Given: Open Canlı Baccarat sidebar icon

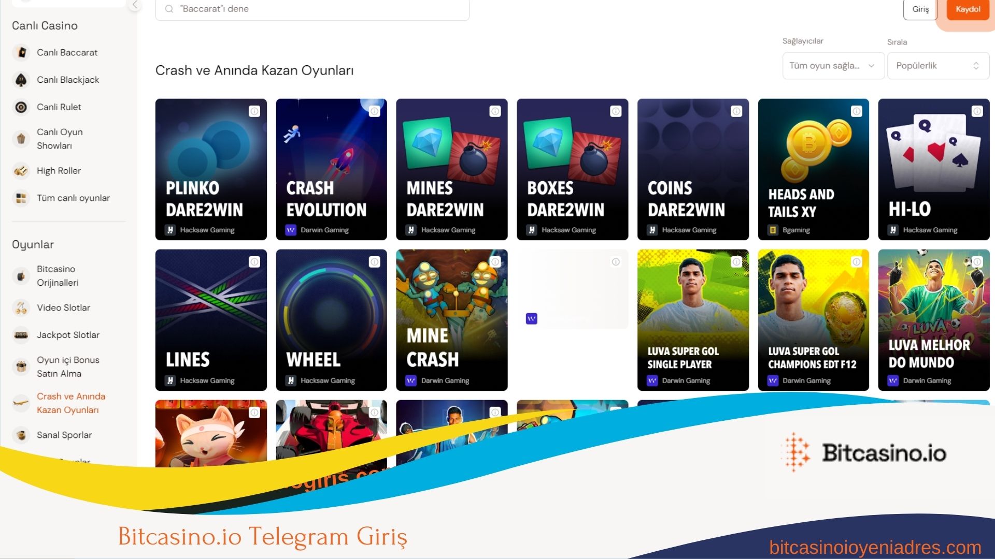Looking at the screenshot, I should [21, 52].
